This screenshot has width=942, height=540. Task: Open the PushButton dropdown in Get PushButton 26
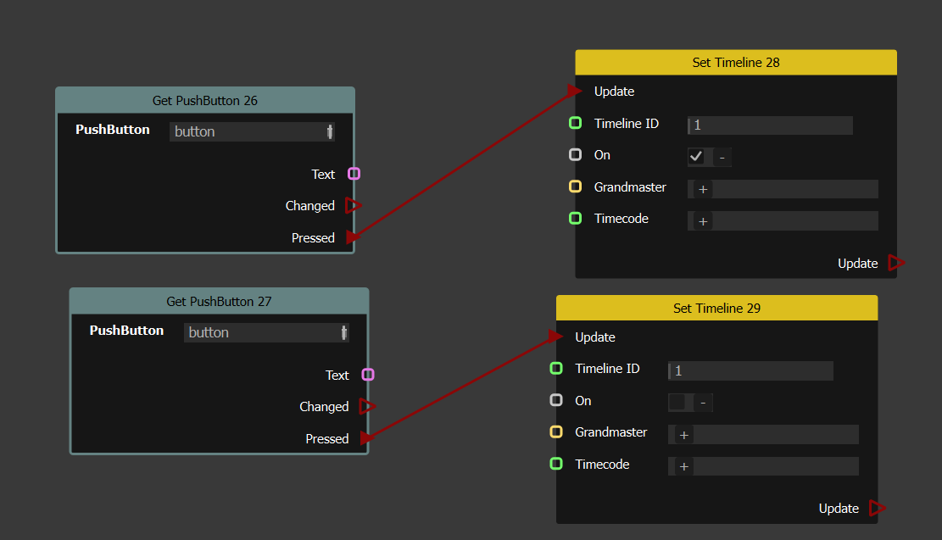tap(252, 131)
